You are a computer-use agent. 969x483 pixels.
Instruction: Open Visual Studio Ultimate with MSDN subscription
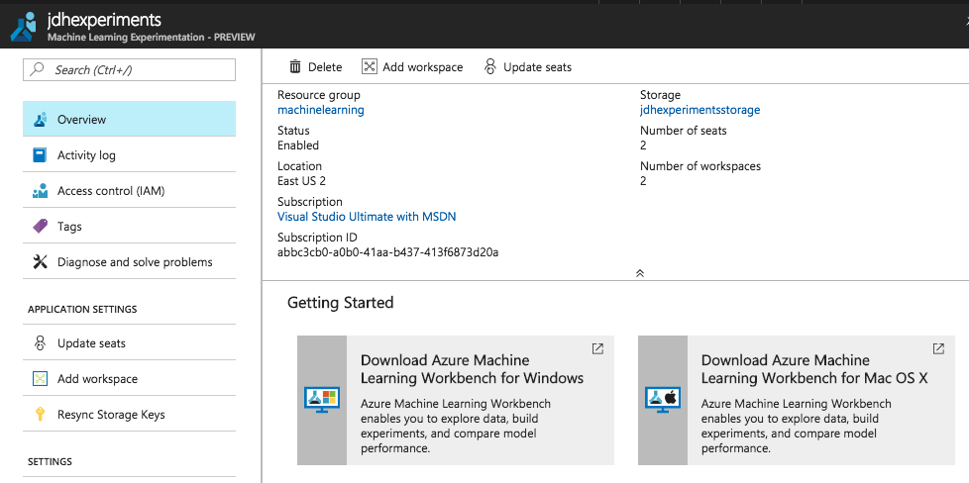tap(367, 217)
